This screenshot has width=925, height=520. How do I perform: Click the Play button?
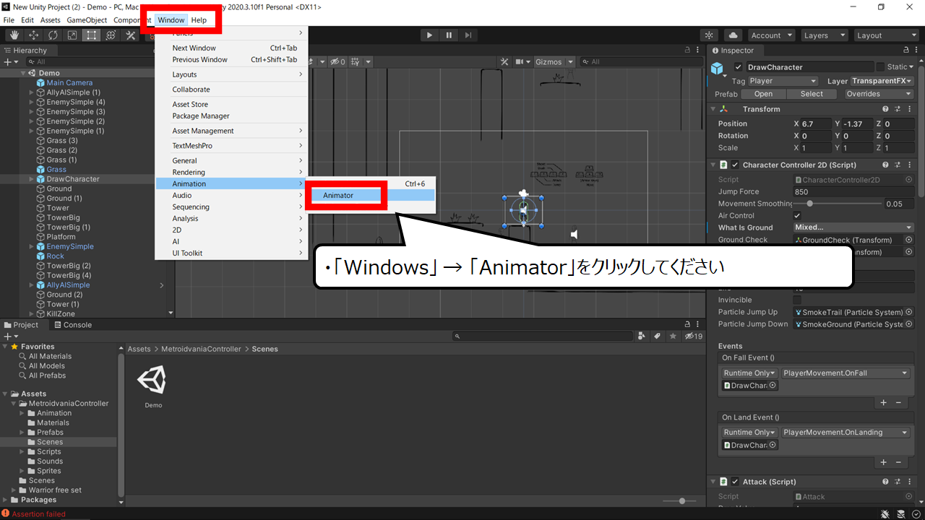(429, 35)
